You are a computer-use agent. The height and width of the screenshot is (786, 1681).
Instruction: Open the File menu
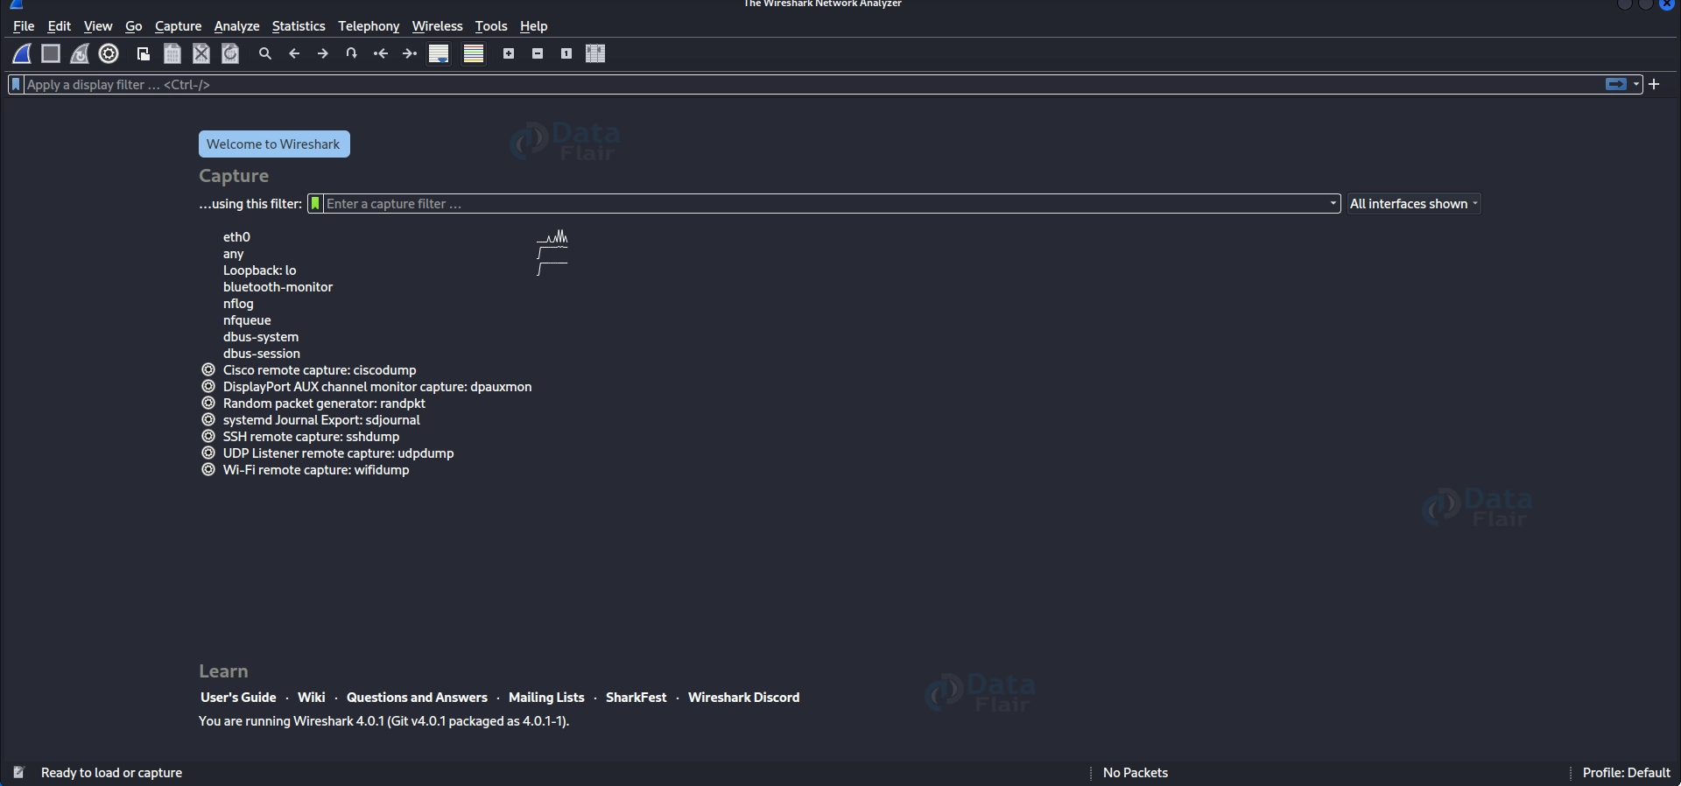click(x=24, y=26)
